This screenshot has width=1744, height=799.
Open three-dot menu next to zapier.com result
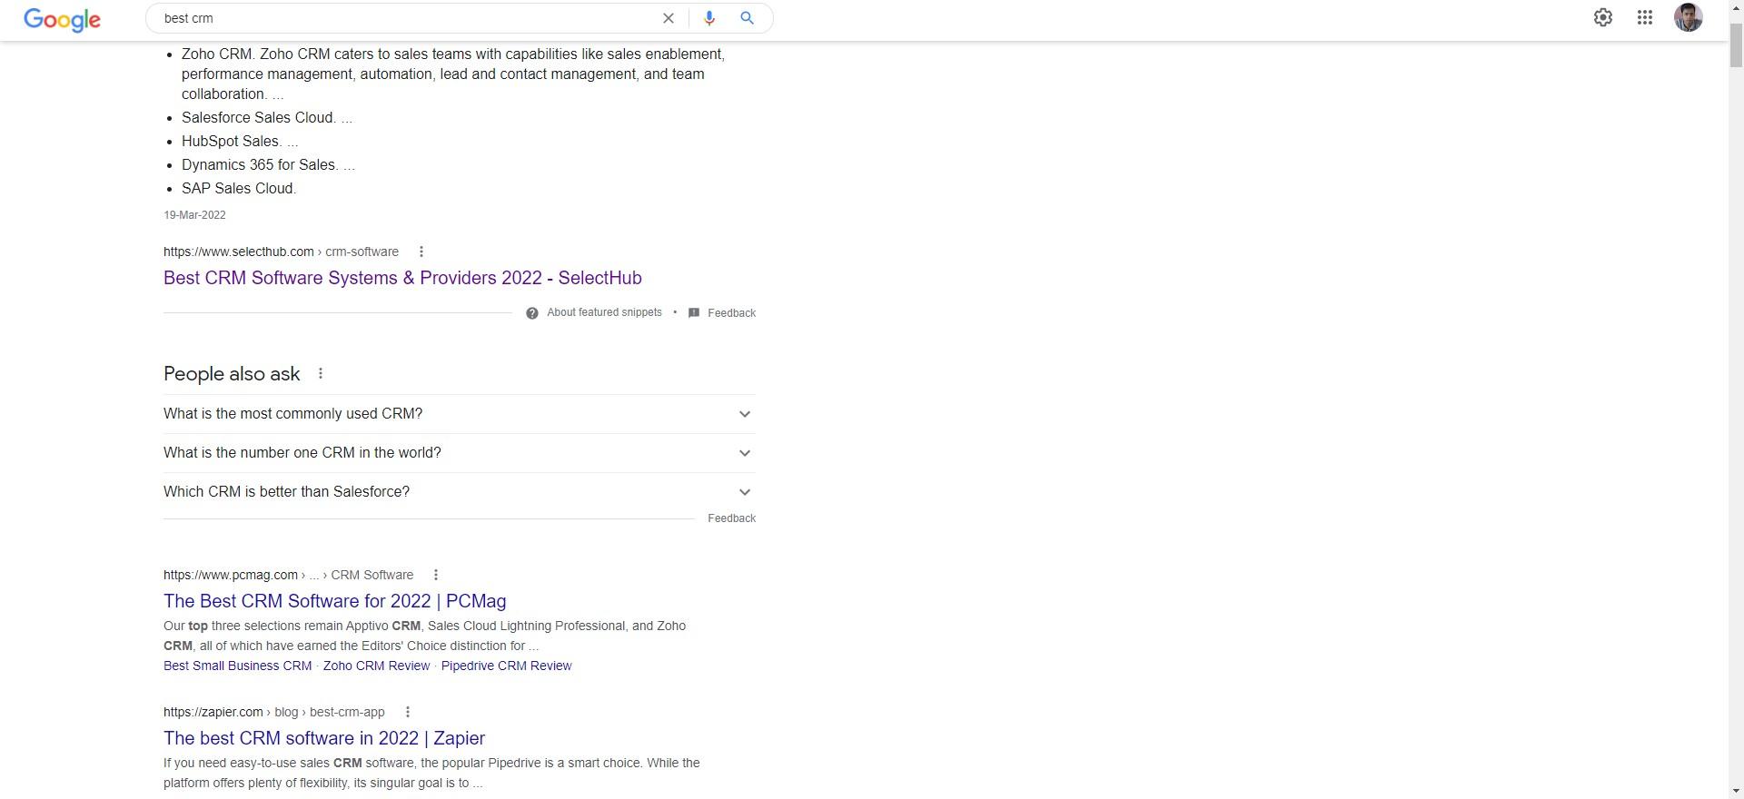pyautogui.click(x=407, y=712)
